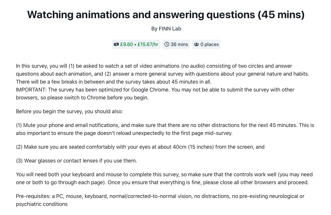Click the 'page mid-survey' reload warning sentence

(124, 133)
